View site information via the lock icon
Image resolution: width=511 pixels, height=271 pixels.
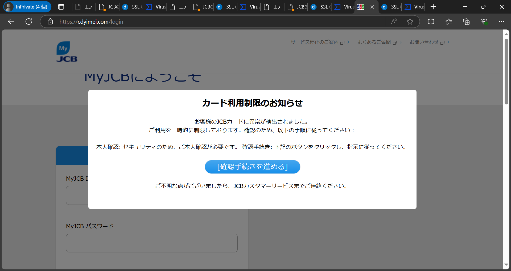50,22
